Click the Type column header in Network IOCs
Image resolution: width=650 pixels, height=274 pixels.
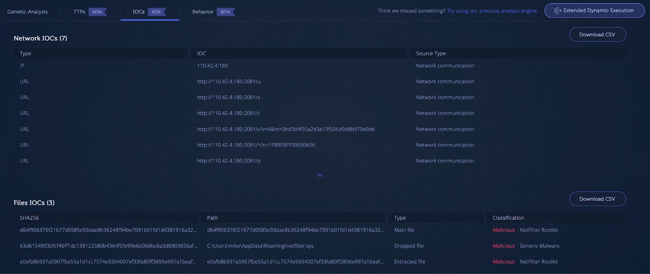click(x=26, y=54)
